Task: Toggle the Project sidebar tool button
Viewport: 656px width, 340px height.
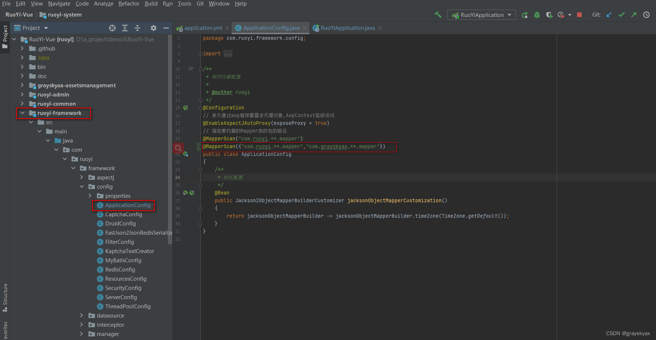Action: 5,37
